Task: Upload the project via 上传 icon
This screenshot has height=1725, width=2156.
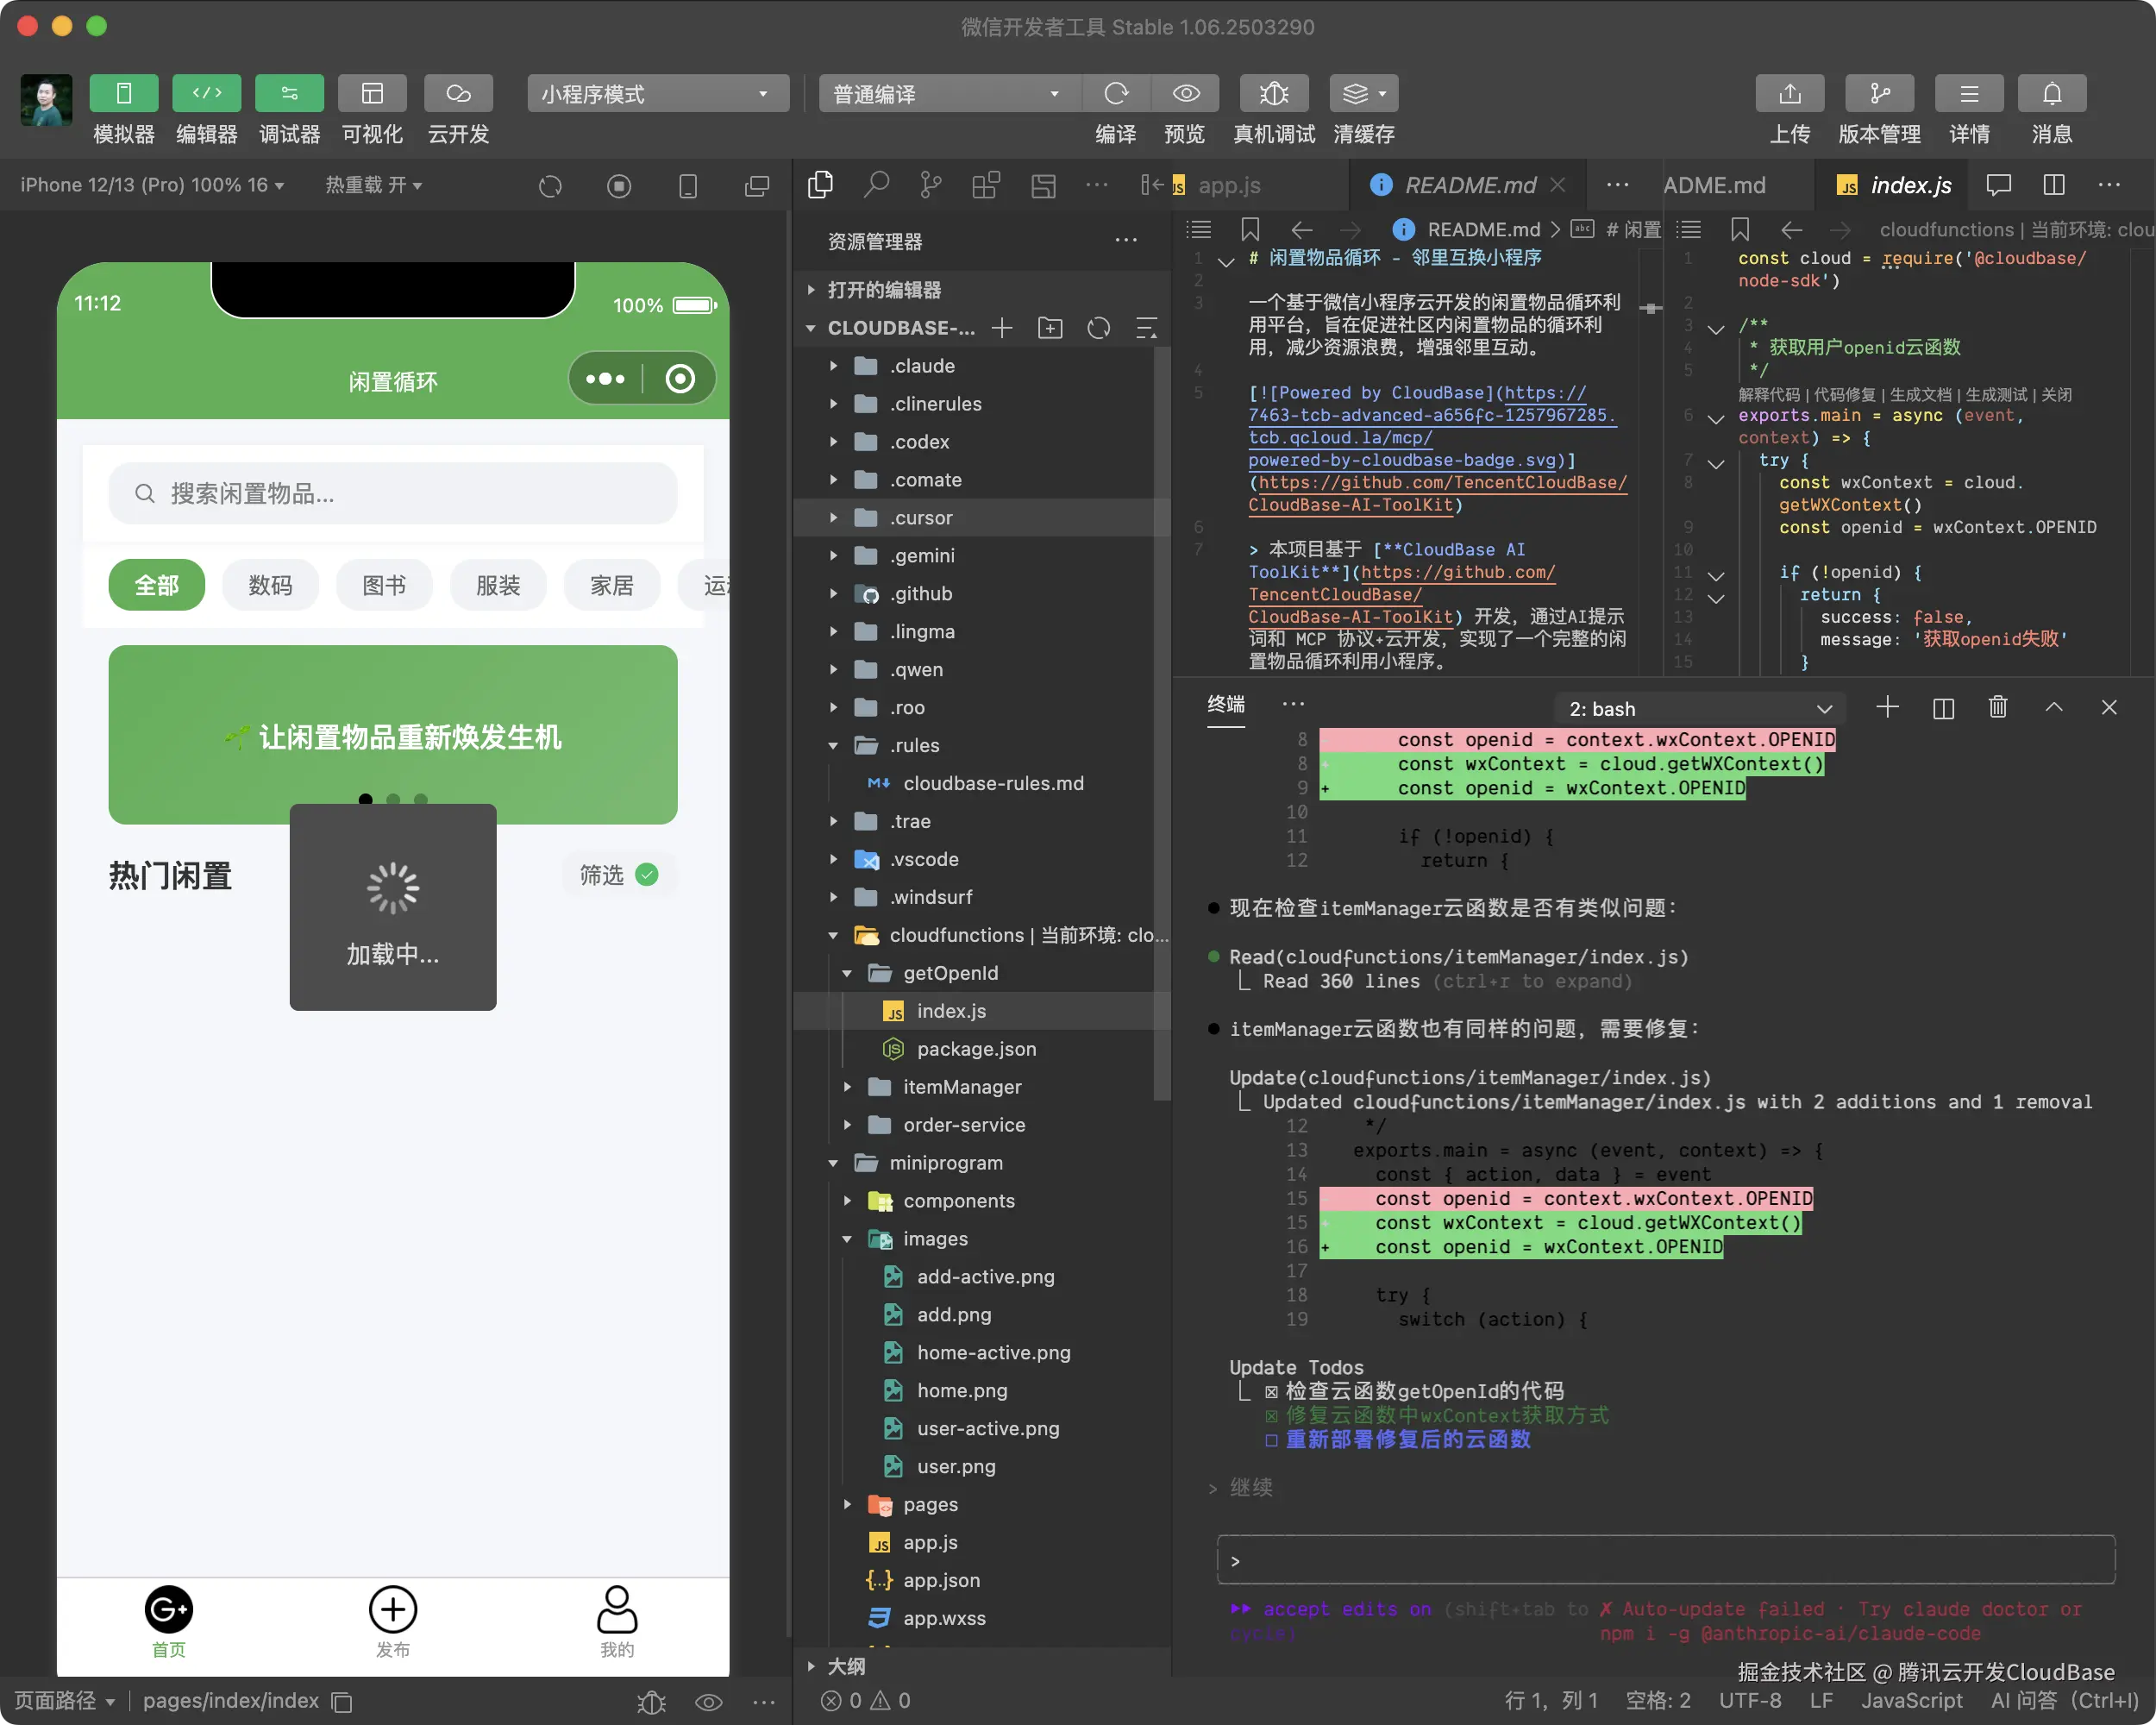Action: [x=1789, y=93]
